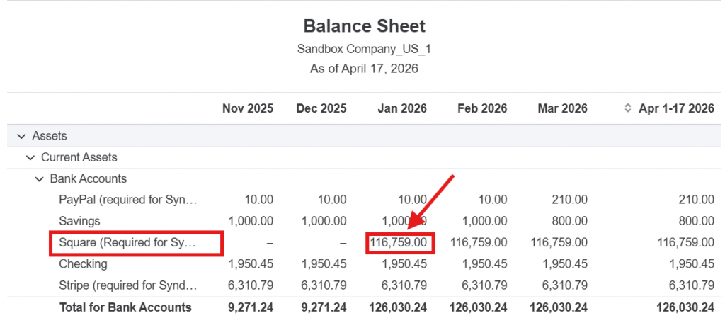Click the Jan 2026 column header

pos(401,109)
